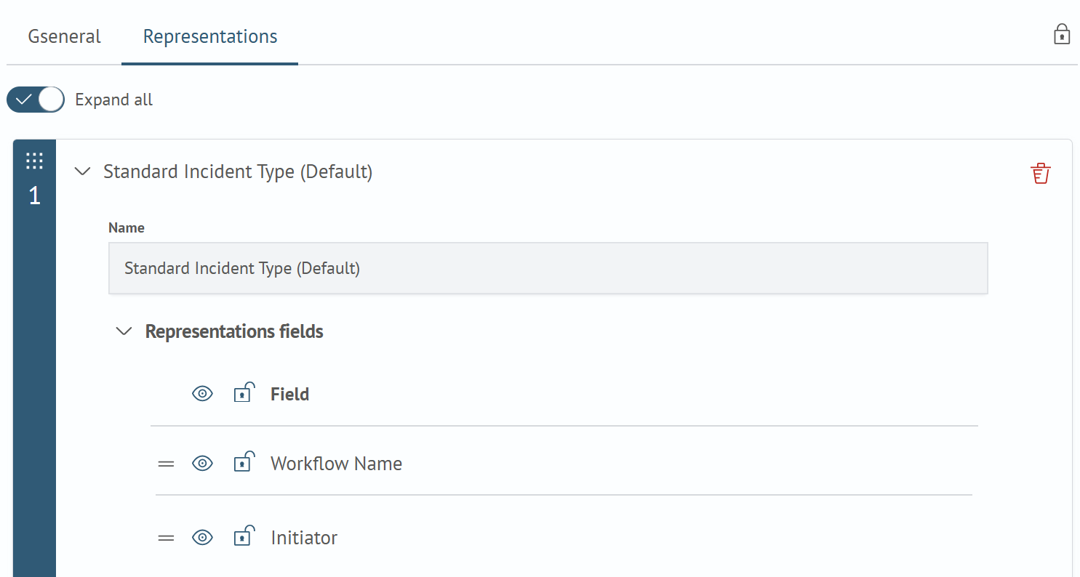1080x577 pixels.
Task: Toggle visibility of Workflow Name field
Action: click(x=202, y=464)
